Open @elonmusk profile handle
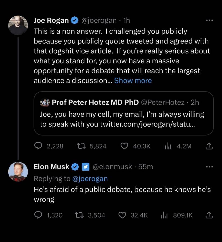The image size is (222, 242). [x=112, y=167]
